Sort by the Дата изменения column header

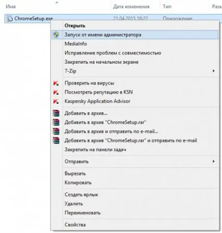131,7
